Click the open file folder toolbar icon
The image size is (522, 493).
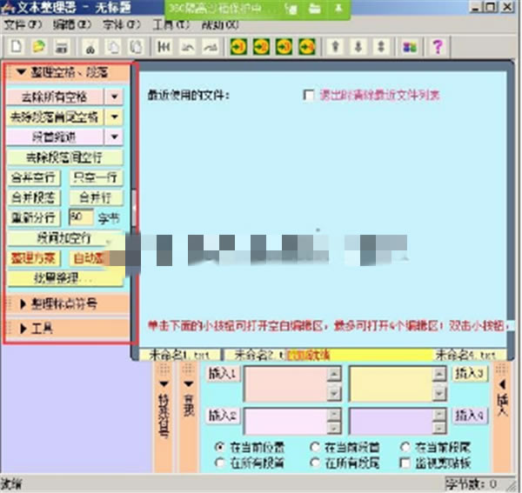pos(39,47)
